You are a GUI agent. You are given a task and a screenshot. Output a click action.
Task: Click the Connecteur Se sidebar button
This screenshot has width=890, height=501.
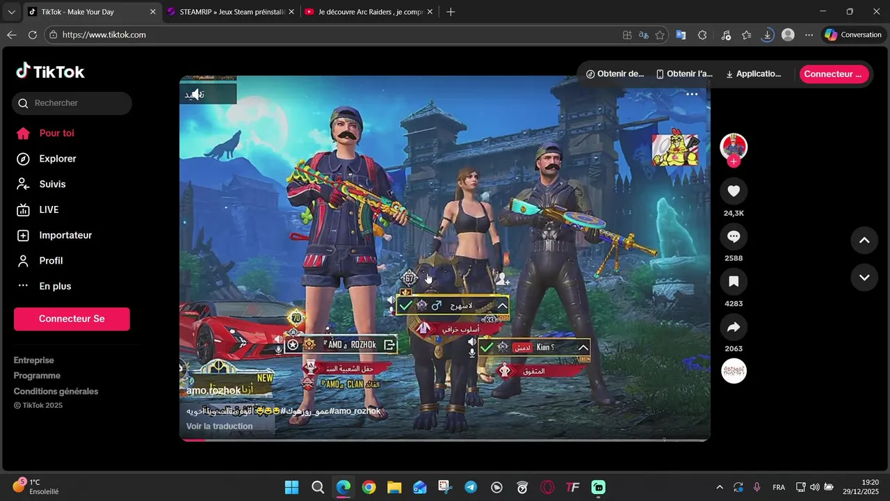[72, 319]
